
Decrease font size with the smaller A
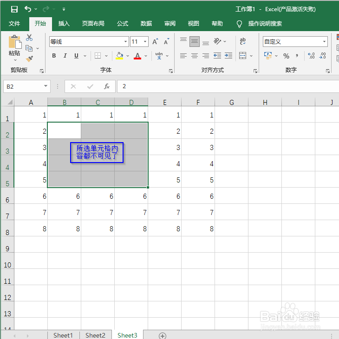pyautogui.click(x=166, y=41)
